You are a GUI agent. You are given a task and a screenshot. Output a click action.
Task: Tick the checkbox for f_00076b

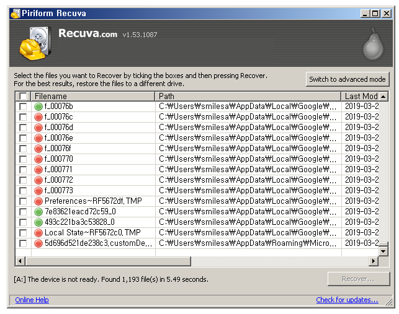pyautogui.click(x=23, y=107)
